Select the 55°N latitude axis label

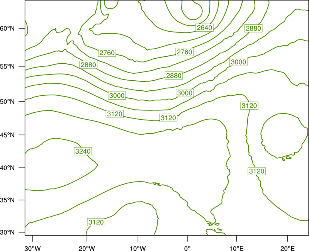[7, 66]
